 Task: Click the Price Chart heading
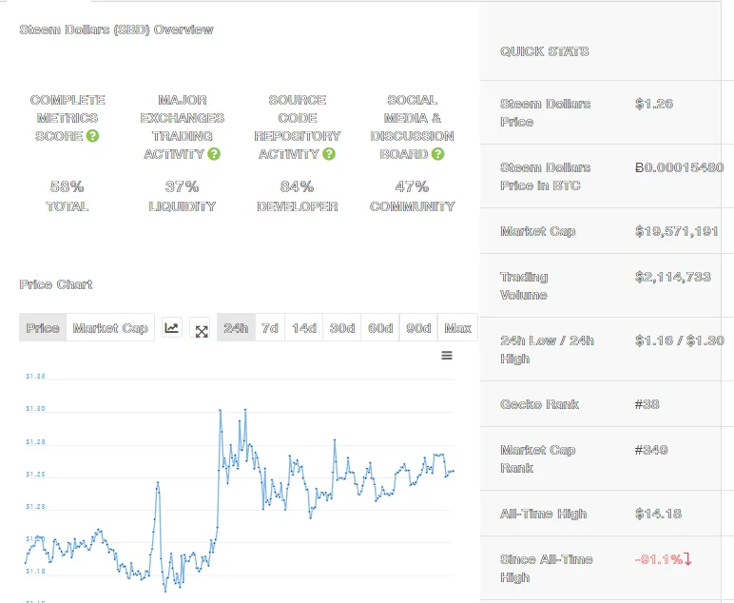(x=56, y=284)
